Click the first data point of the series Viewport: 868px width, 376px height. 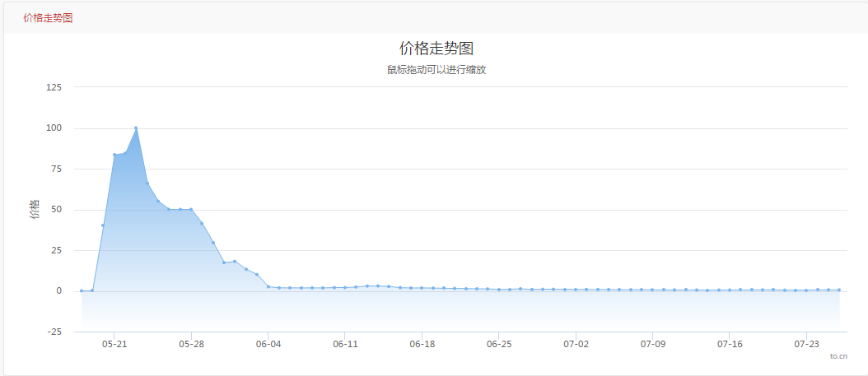[82, 291]
